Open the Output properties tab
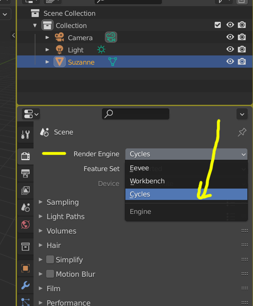 [x=26, y=173]
